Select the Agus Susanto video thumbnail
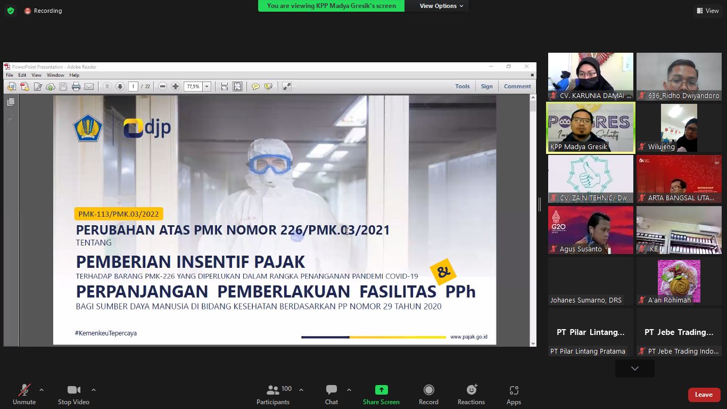 pyautogui.click(x=591, y=230)
